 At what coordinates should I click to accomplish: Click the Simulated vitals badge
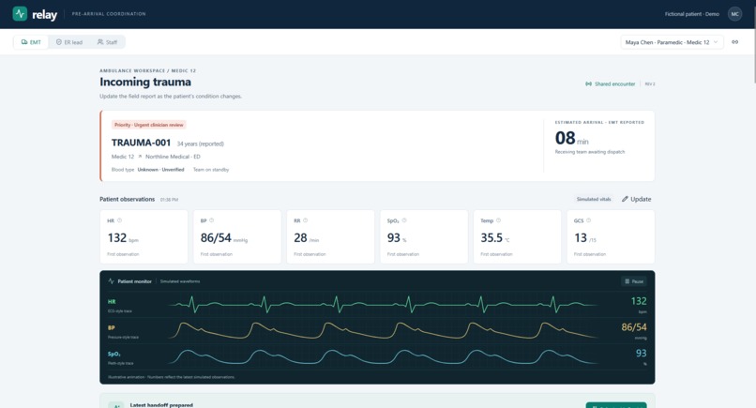point(594,199)
